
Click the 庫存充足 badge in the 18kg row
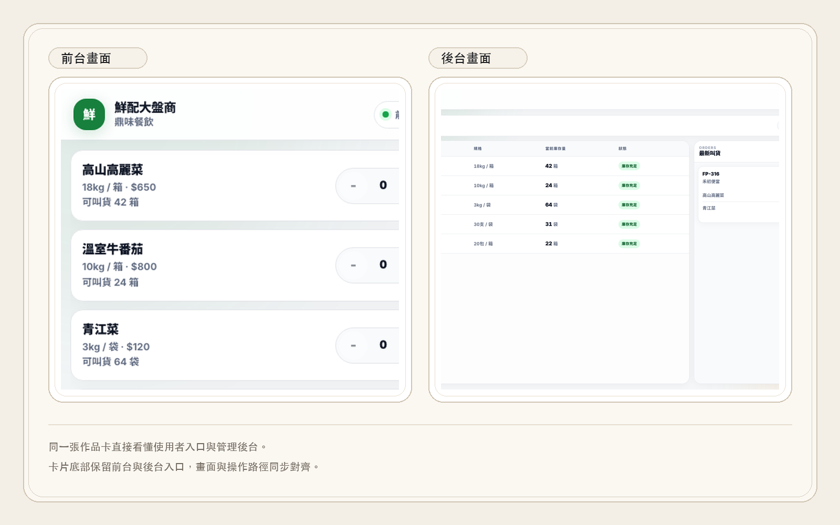click(629, 166)
